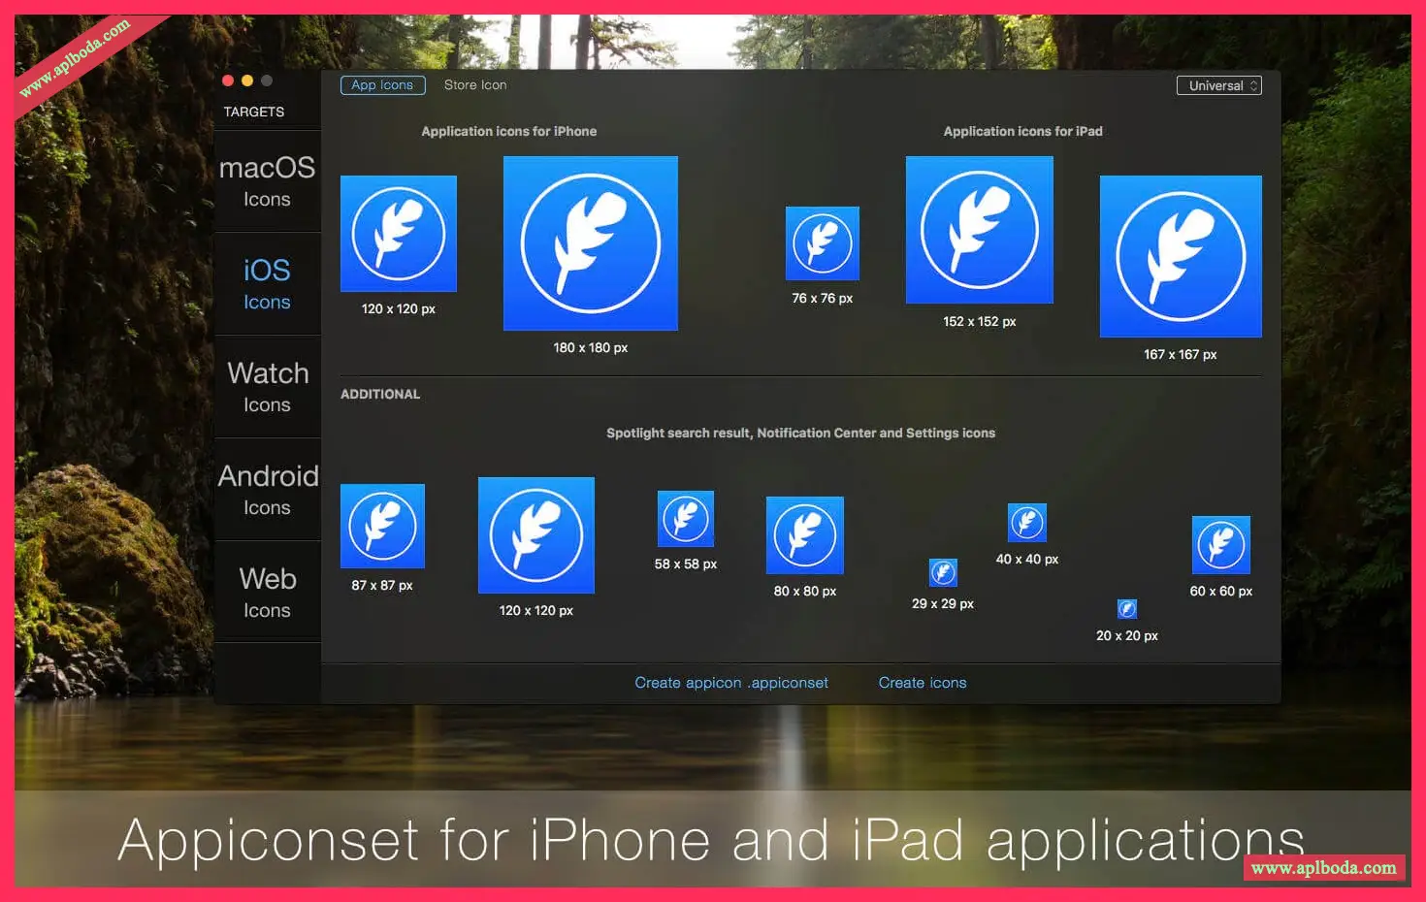1426x902 pixels.
Task: Click the Spotlight search result heading text
Action: click(801, 433)
